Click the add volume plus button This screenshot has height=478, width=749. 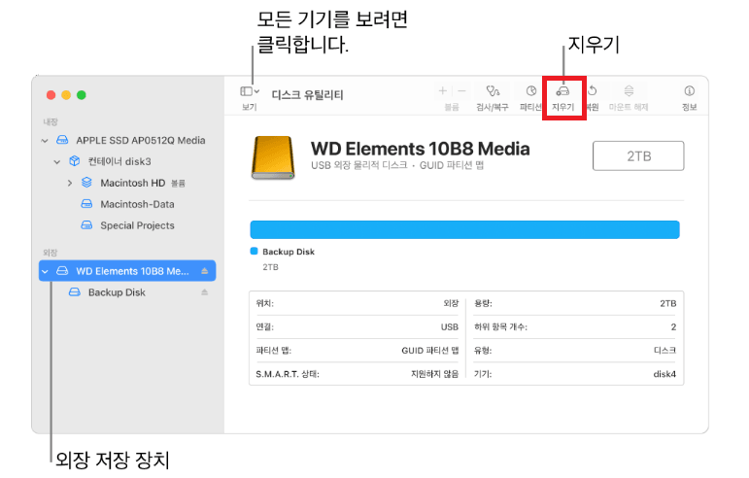pyautogui.click(x=443, y=90)
